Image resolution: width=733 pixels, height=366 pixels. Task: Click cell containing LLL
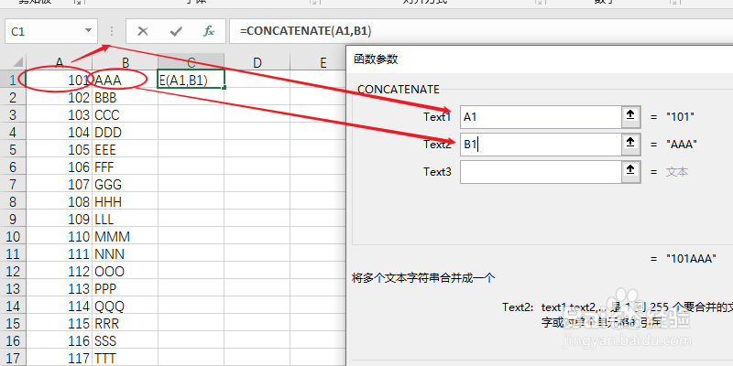pyautogui.click(x=126, y=219)
